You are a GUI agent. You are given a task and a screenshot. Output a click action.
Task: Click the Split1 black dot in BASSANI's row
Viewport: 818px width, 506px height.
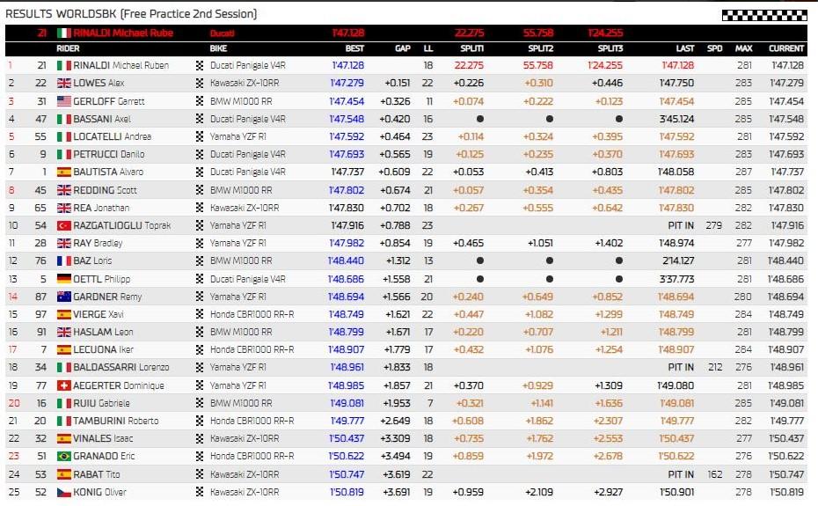(480, 119)
